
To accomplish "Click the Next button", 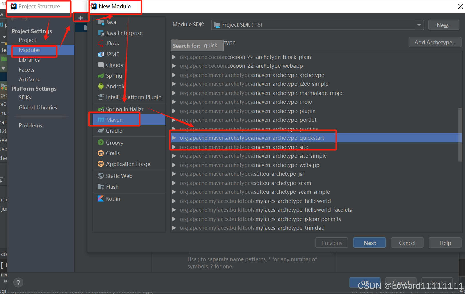I will coord(369,243).
